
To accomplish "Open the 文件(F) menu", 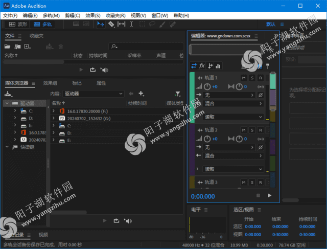I will [x=10, y=16].
